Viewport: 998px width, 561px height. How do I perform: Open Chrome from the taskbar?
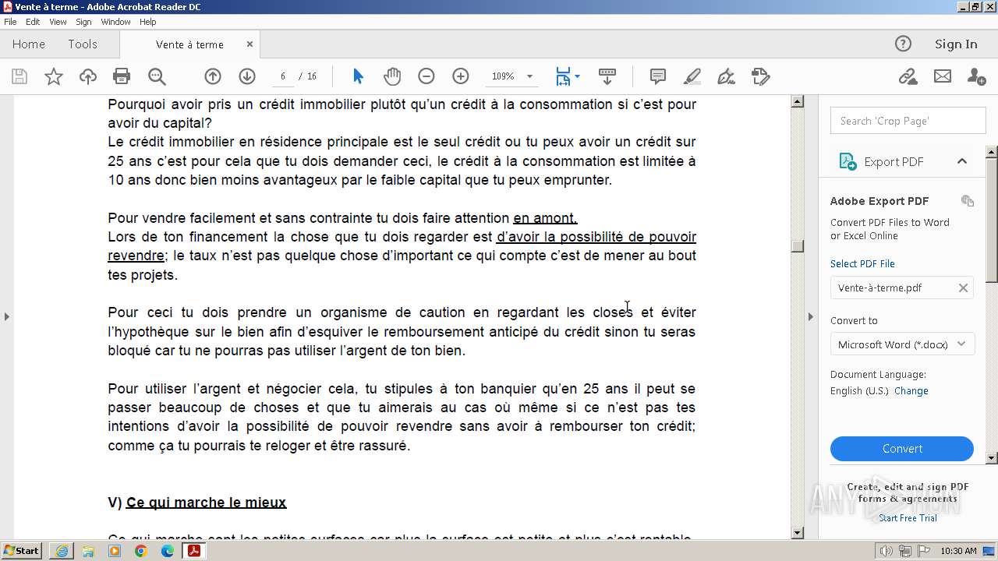click(141, 551)
